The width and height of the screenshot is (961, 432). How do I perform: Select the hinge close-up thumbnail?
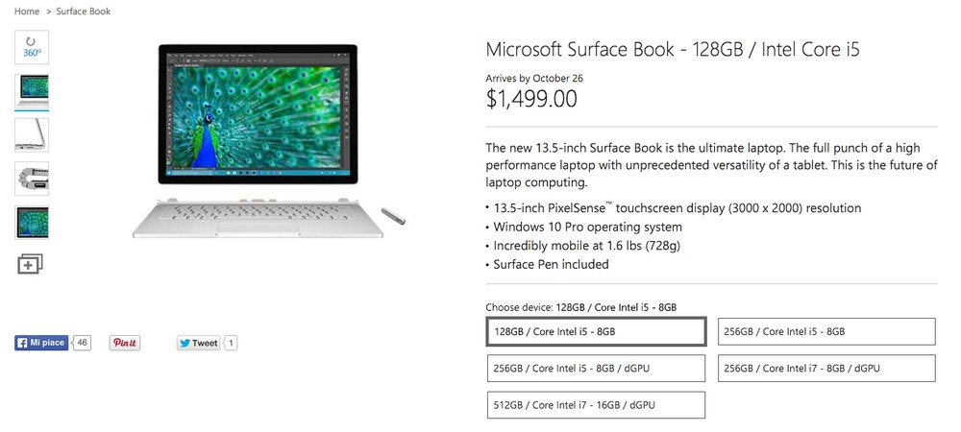tap(32, 179)
